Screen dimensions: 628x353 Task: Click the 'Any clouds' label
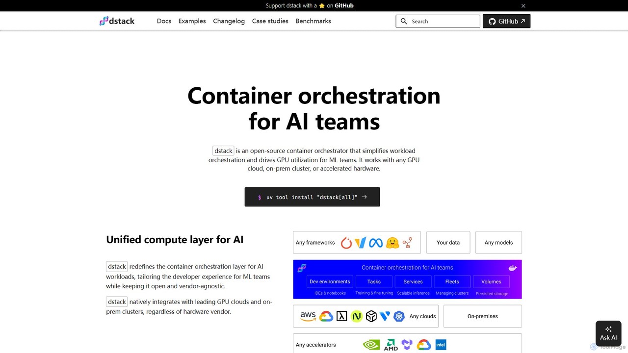pyautogui.click(x=423, y=316)
